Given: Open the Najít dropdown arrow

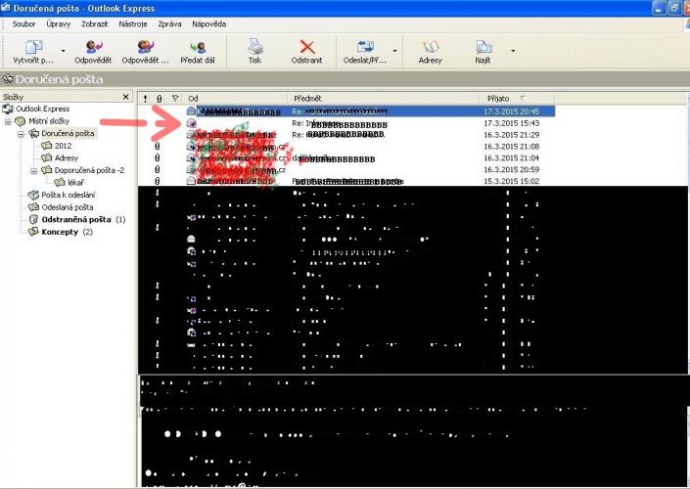Looking at the screenshot, I should tap(513, 51).
